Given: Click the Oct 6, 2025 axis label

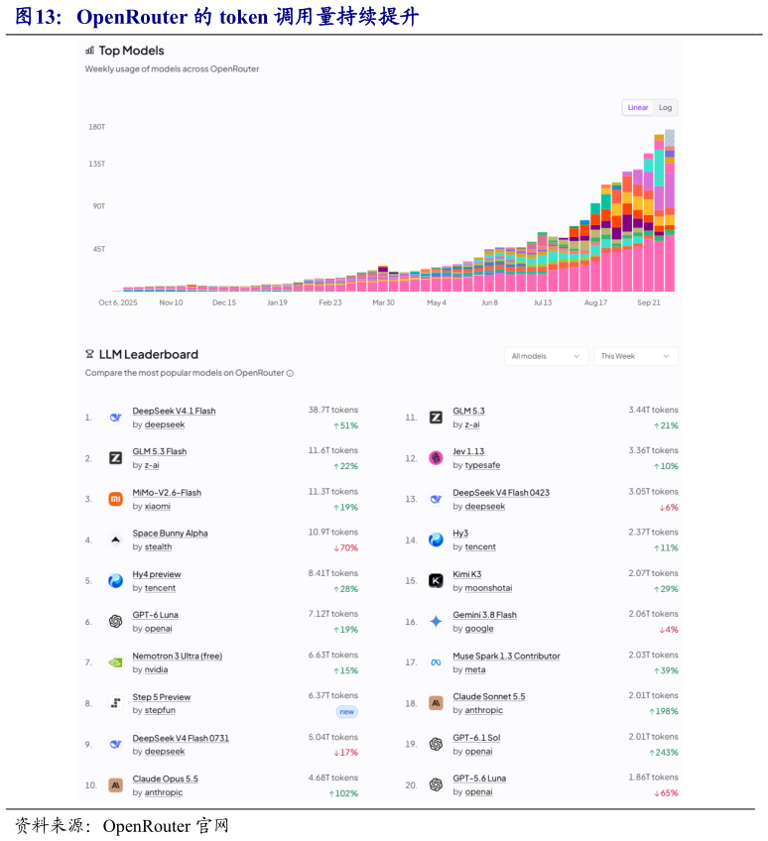Looking at the screenshot, I should click(118, 302).
